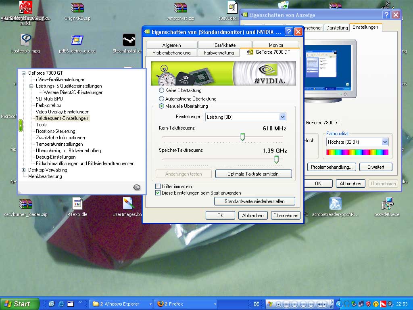The image size is (413, 310).
Task: Open the Windows Explorer taskbar group dropdown
Action: coord(150,304)
